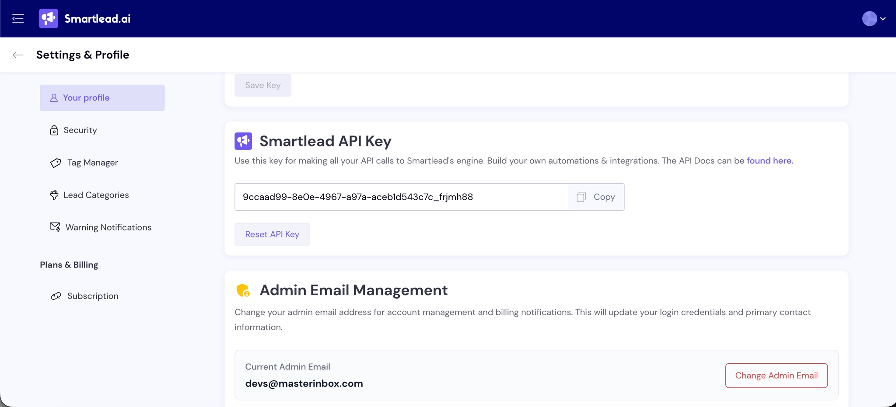Click the Subscription link icon
Viewport: 896px width, 407px height.
point(55,296)
